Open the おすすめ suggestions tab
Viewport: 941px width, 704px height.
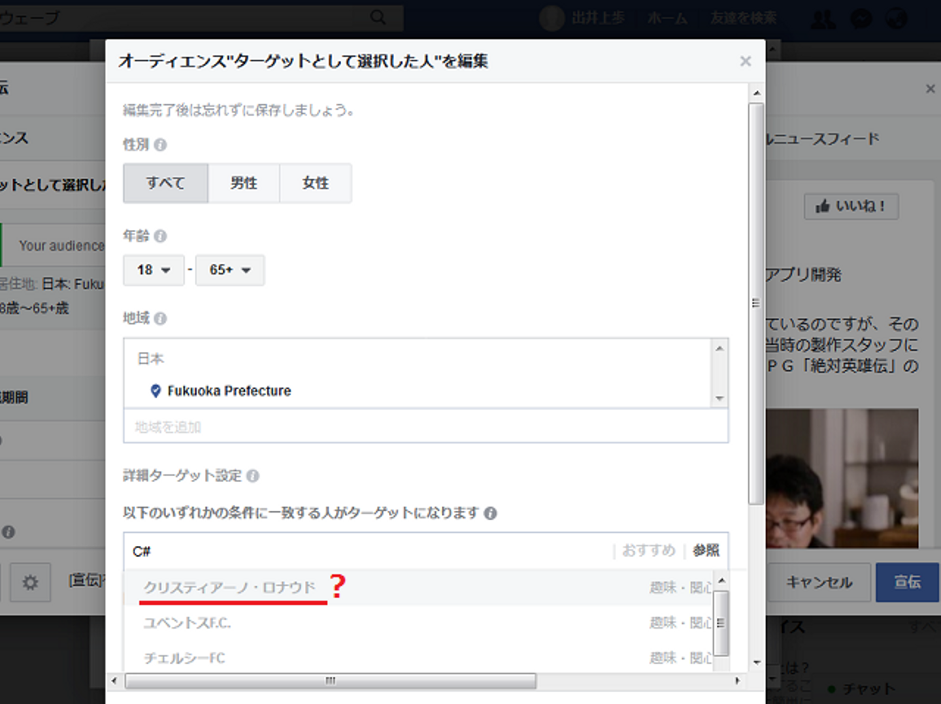[x=649, y=551]
